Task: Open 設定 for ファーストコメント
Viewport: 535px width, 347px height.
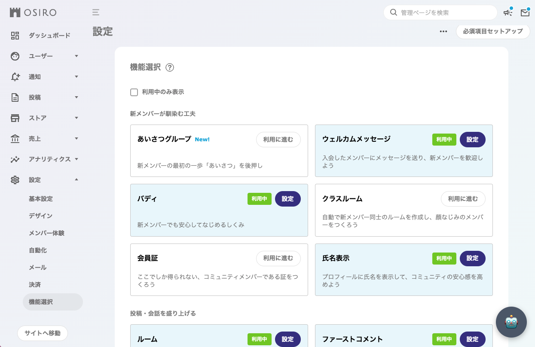Action: (473, 339)
